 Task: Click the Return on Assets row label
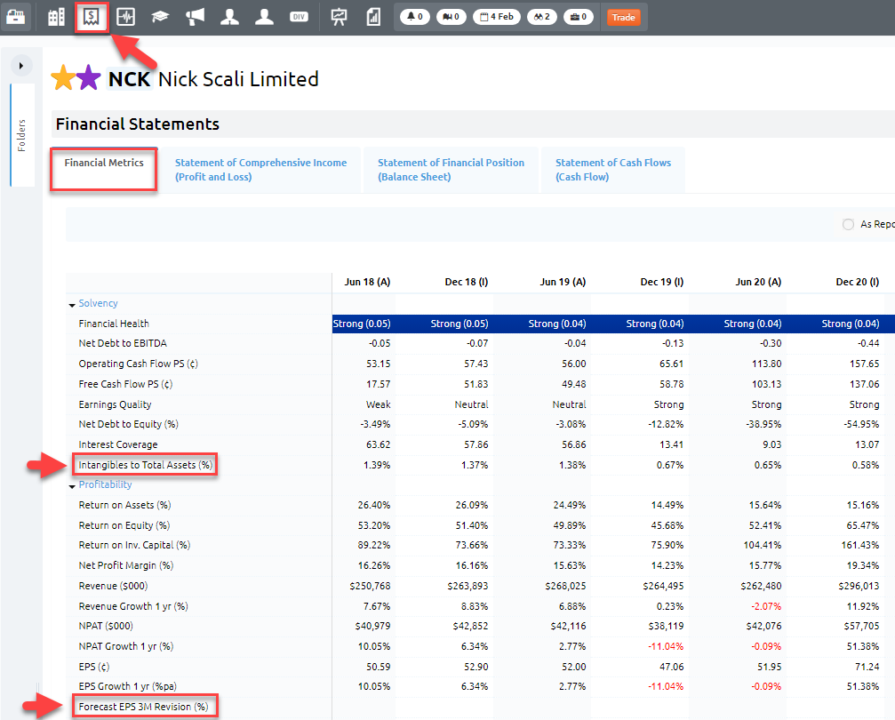pos(124,505)
